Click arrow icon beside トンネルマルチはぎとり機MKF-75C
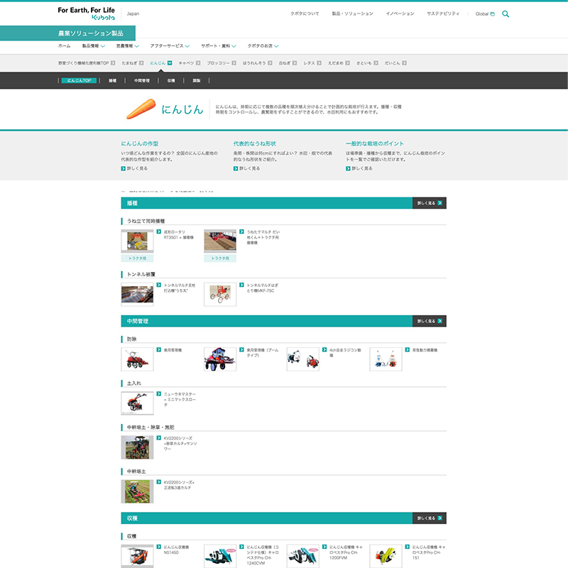This screenshot has height=568, width=568. pos(242,285)
